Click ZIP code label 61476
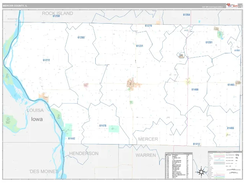The width and height of the screenshot is (245, 183). 103,125
